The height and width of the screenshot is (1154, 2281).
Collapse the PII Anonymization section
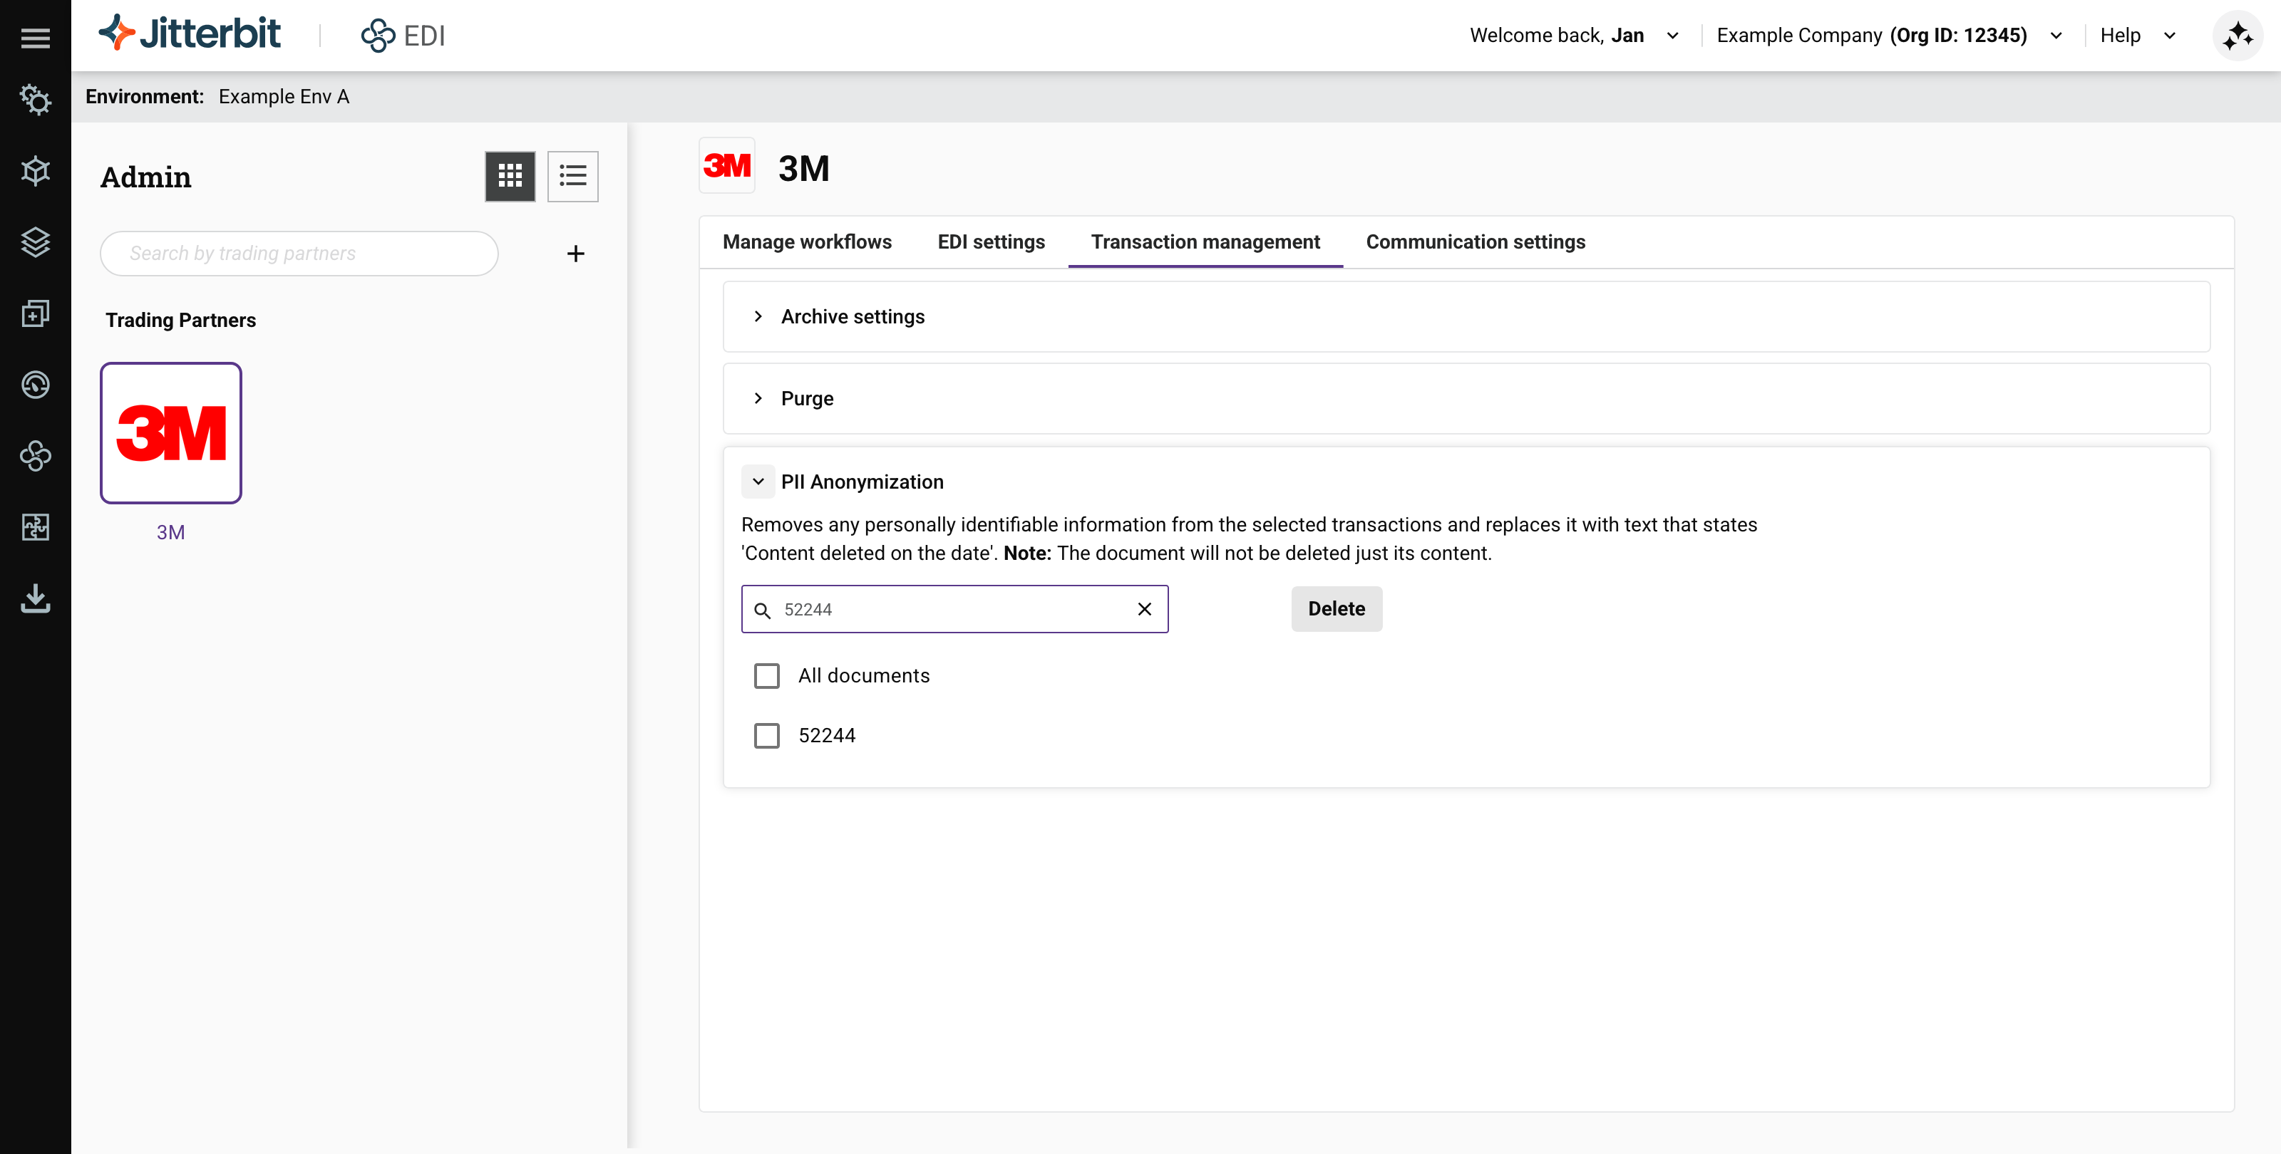pos(758,482)
